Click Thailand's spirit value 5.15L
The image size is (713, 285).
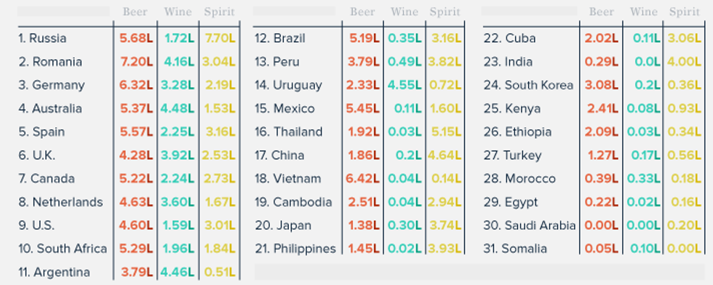(445, 132)
